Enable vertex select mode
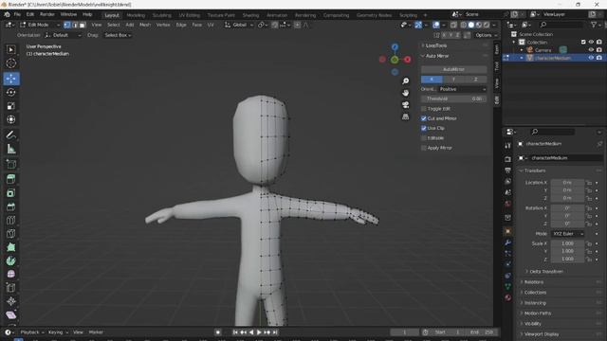This screenshot has width=607, height=341. pyautogui.click(x=67, y=25)
